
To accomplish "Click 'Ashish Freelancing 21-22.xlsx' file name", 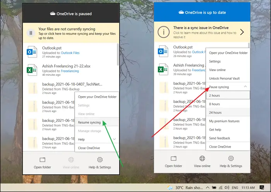I will point(66,66).
